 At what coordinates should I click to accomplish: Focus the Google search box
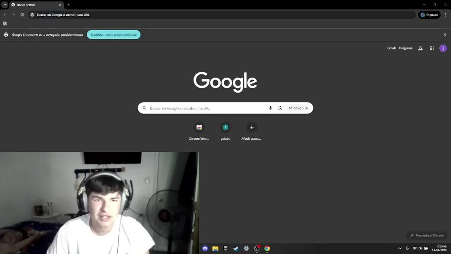tap(225, 108)
